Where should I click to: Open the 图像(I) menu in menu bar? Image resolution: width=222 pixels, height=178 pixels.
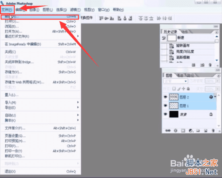[34, 10]
